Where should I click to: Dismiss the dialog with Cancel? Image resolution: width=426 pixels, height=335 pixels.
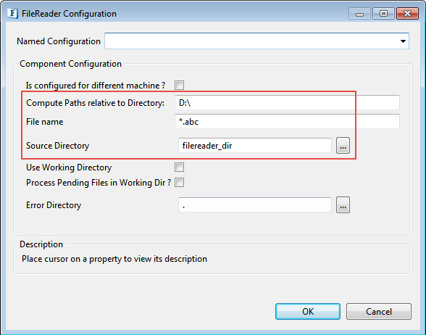point(379,311)
